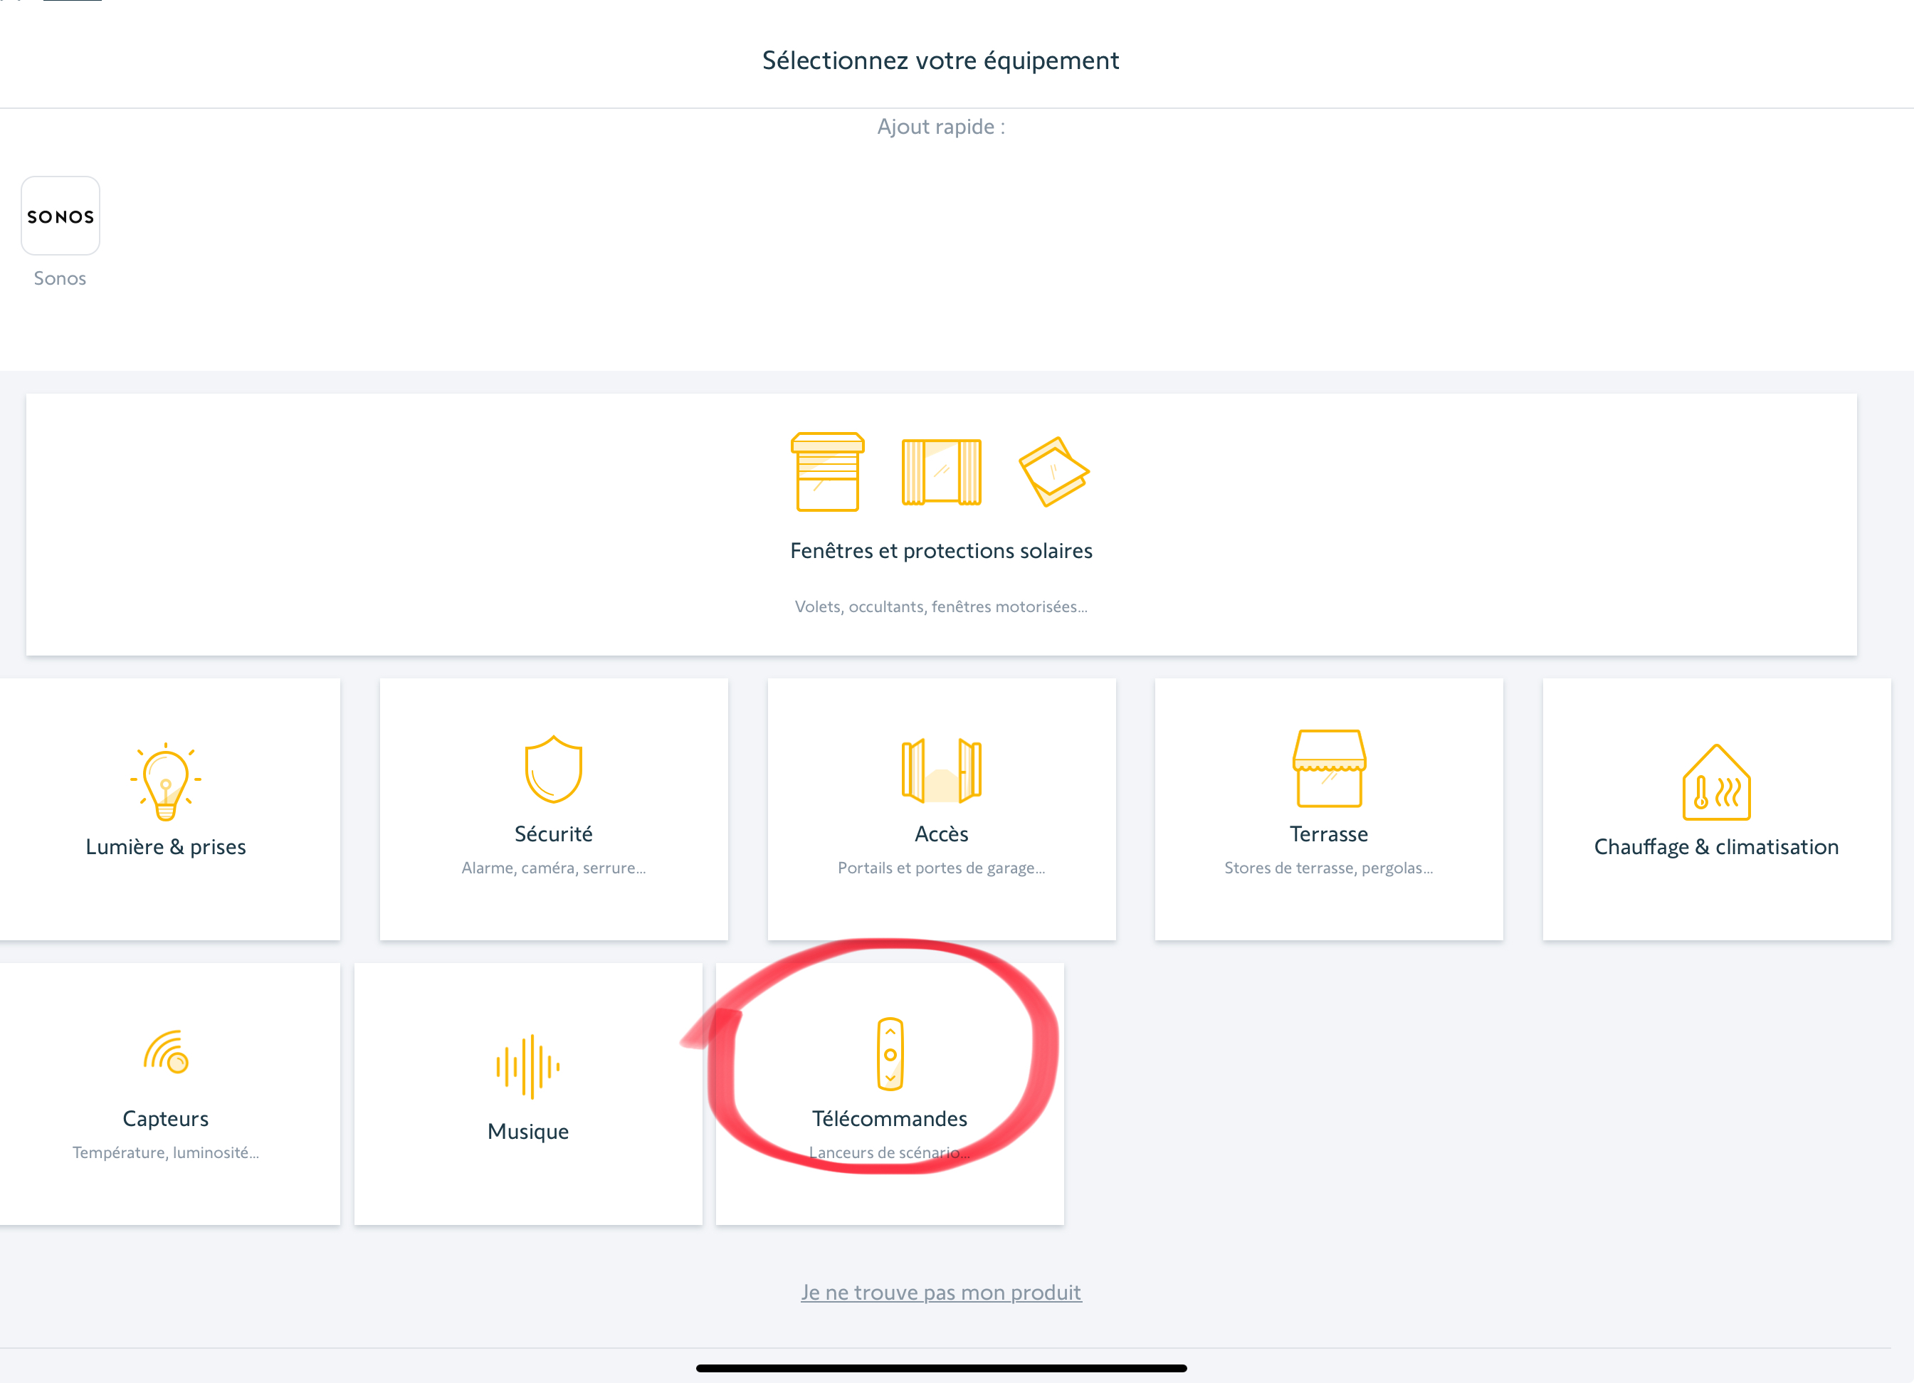Open 'Fenêtres et protections solaires' title
Image resolution: width=1914 pixels, height=1383 pixels.
point(941,551)
